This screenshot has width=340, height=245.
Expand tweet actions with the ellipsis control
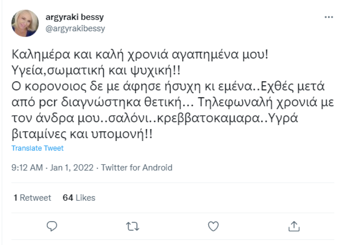click(329, 16)
